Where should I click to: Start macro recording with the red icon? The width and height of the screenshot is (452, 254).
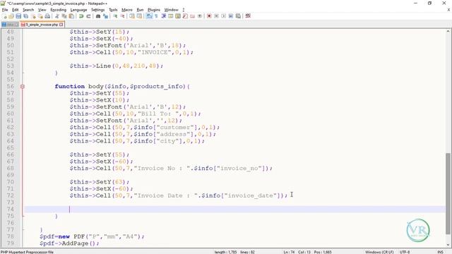[209, 16]
